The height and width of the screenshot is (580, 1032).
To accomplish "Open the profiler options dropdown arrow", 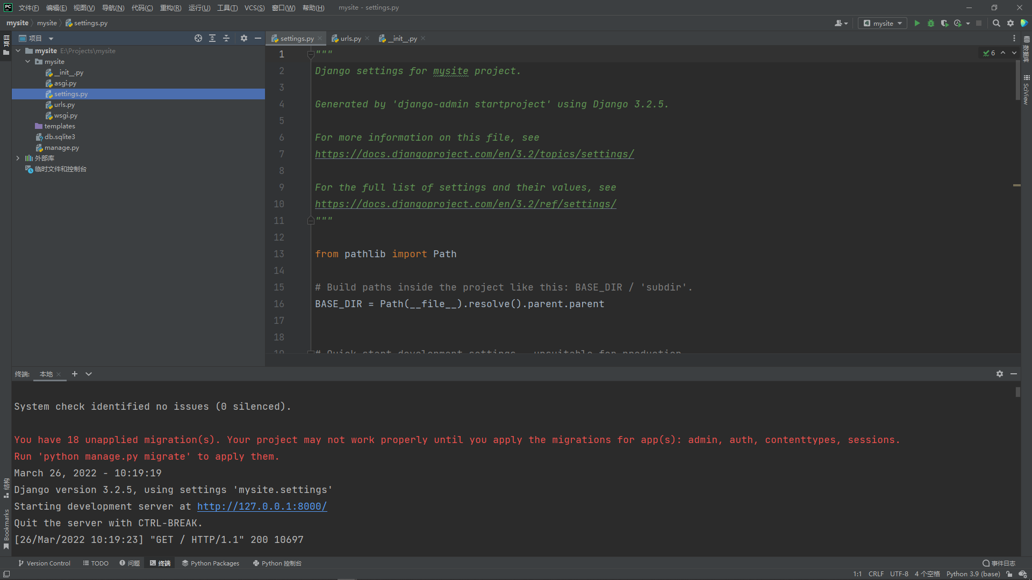I will [968, 23].
